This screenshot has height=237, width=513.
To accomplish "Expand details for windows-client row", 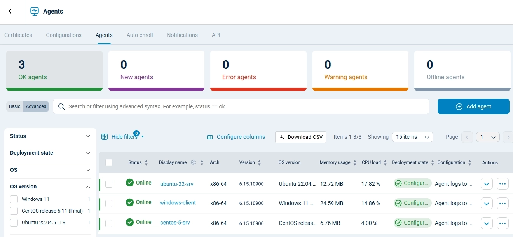I will (x=487, y=203).
